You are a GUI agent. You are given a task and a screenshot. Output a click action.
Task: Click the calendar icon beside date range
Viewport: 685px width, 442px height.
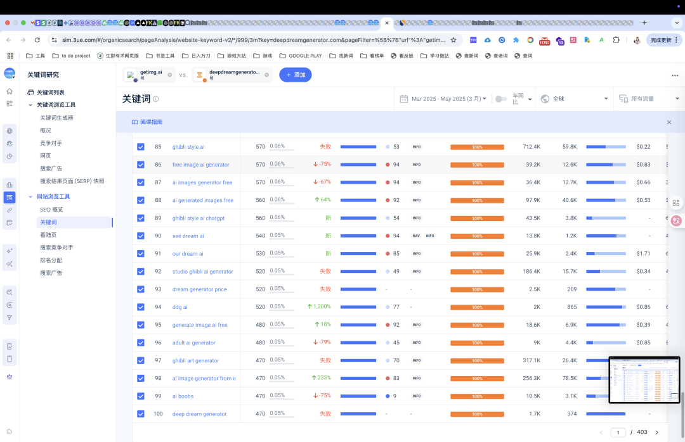[x=404, y=99]
